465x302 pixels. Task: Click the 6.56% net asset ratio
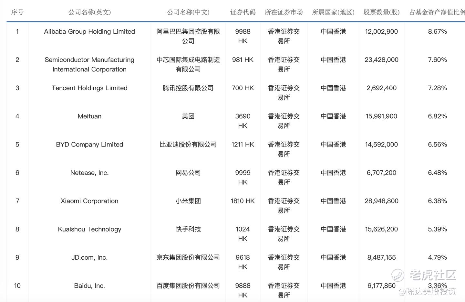pos(438,144)
